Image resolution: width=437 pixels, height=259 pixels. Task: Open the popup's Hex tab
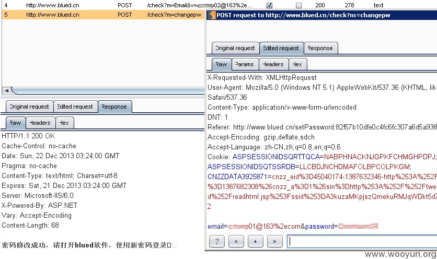point(297,64)
